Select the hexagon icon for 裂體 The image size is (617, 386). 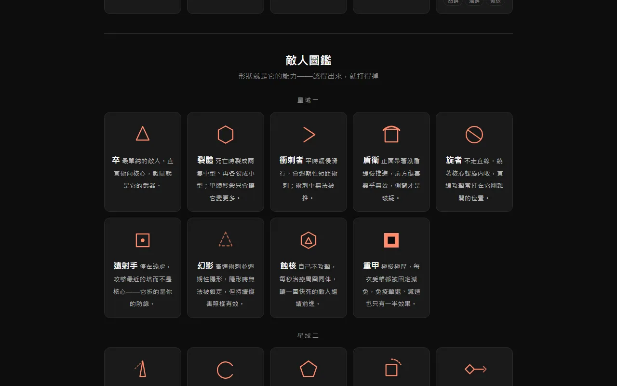click(x=226, y=135)
